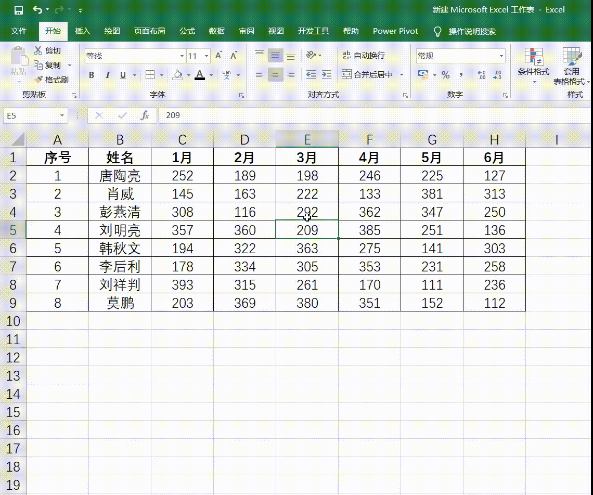Click the decrease decimal icon
593x495 pixels.
(497, 75)
